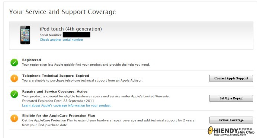Screen dimensions: 257x138
Task: Click the green checkmark icon beside Registered
Action: tap(14, 62)
